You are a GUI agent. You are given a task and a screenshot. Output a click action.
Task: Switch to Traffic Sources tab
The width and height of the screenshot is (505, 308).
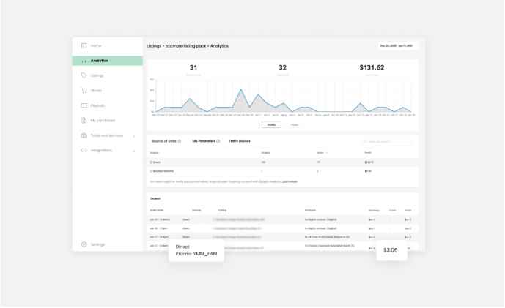click(x=239, y=141)
